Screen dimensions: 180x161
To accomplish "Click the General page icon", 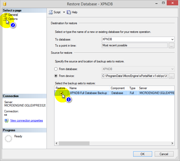I will (5, 15).
